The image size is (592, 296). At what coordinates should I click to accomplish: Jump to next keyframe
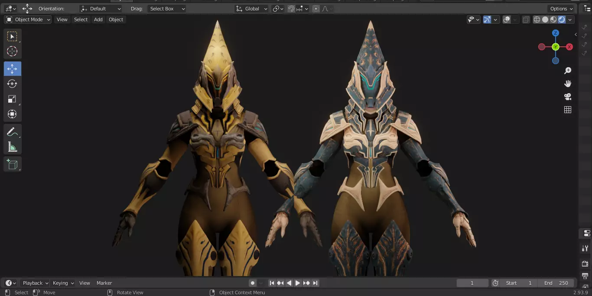point(306,283)
